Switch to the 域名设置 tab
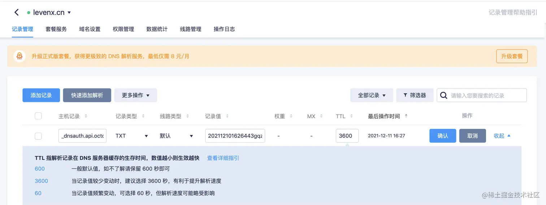This screenshot has width=546, height=205. 90,29
